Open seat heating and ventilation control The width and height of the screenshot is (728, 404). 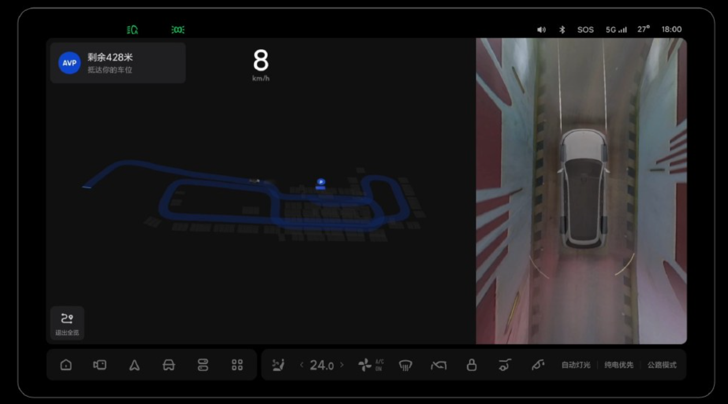click(278, 365)
